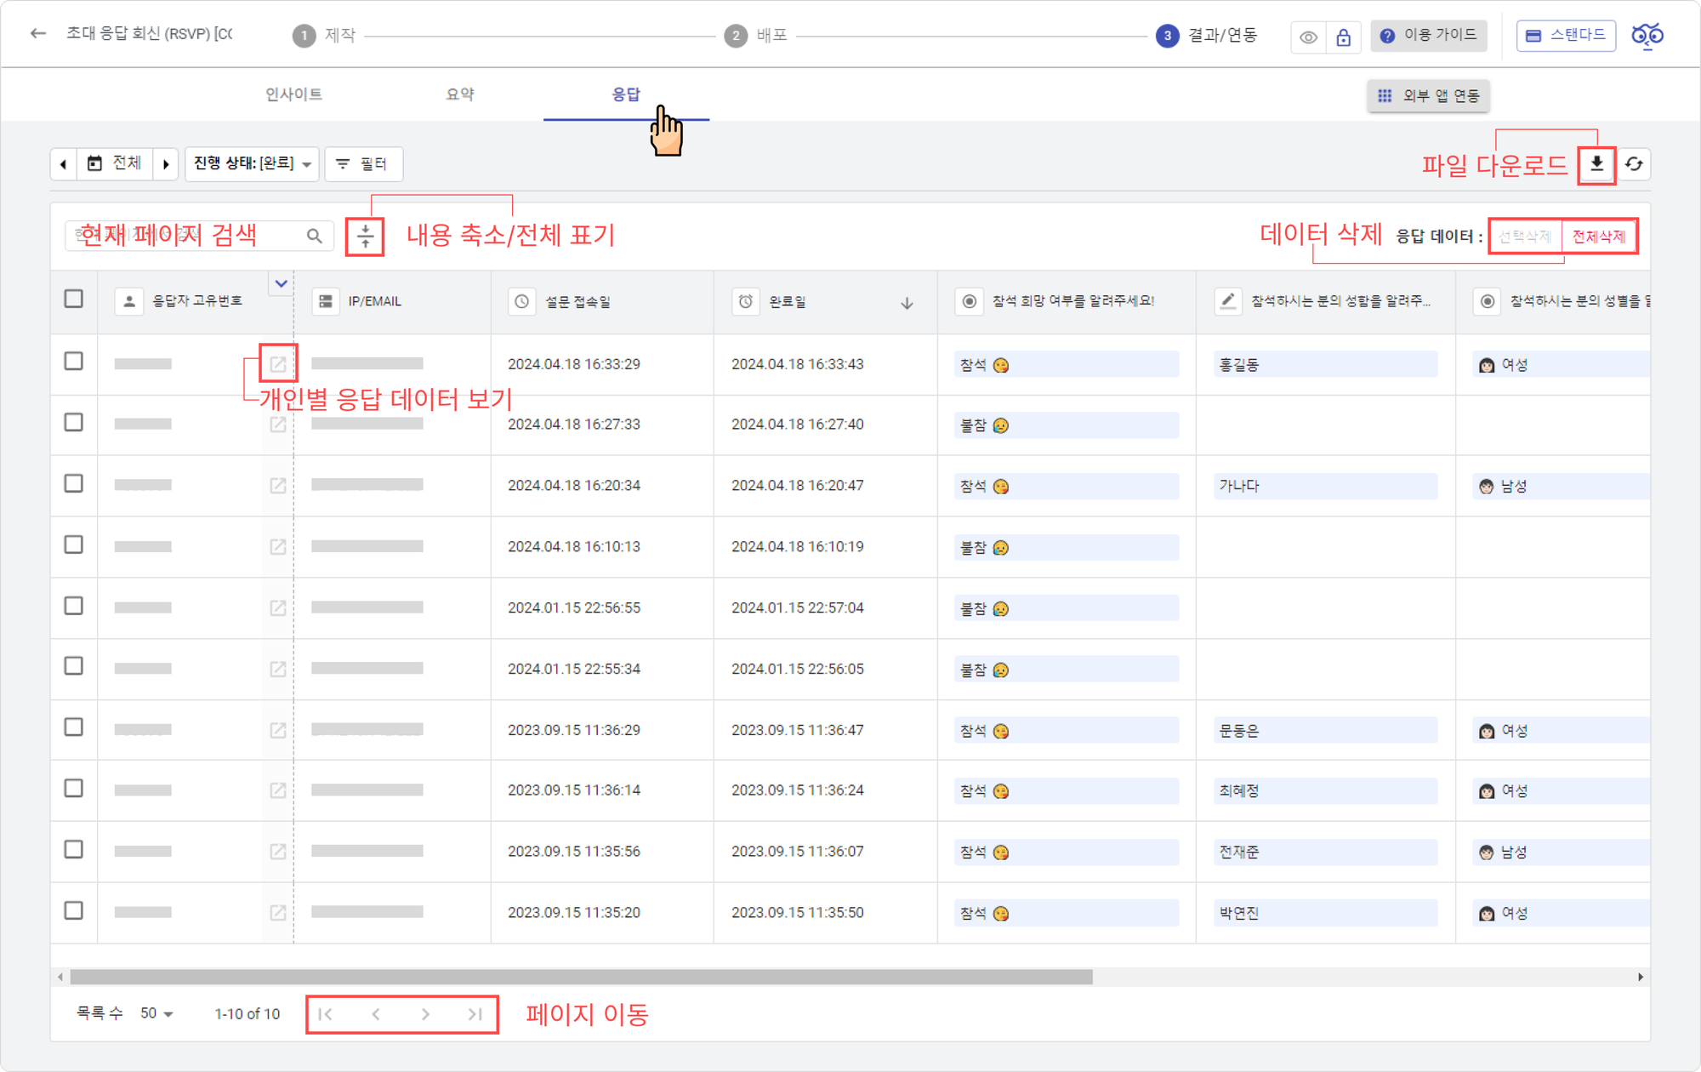Screen dimensions: 1701x1072
Task: Go back with the left arrow icon
Action: point(37,34)
